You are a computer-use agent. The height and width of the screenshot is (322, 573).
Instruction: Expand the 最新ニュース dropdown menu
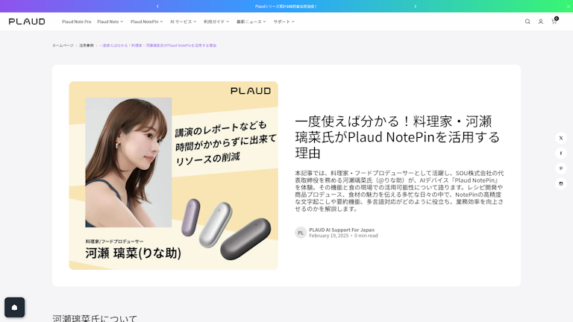click(x=251, y=22)
